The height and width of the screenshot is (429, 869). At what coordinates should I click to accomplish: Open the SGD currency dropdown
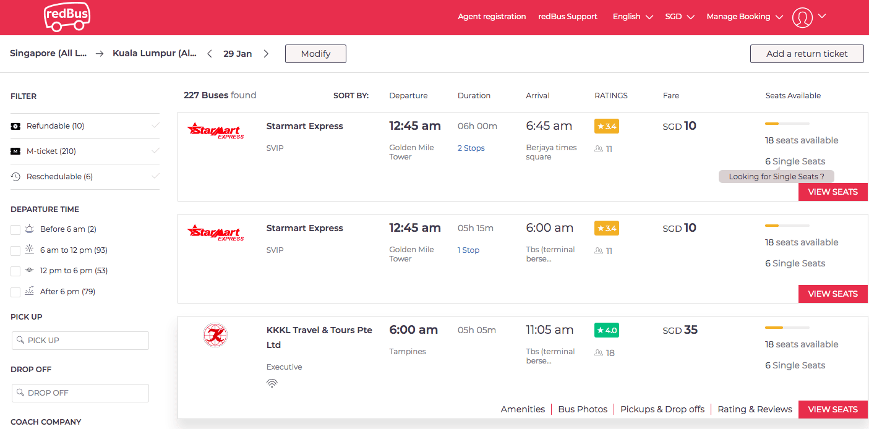[680, 17]
